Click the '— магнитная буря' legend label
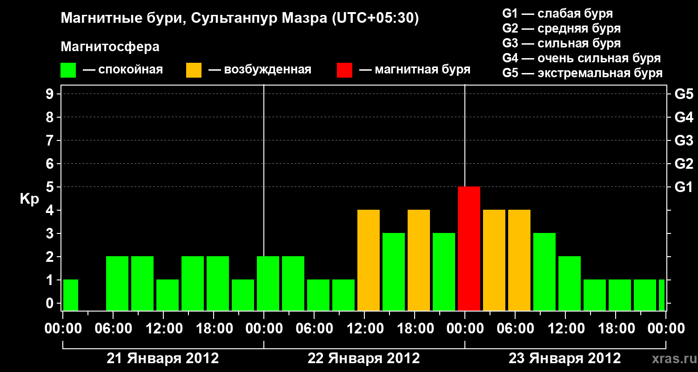The width and height of the screenshot is (698, 372). click(415, 70)
